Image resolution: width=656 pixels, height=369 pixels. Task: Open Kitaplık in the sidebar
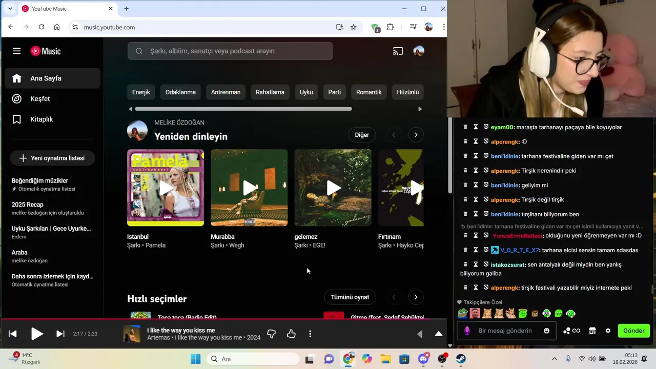coord(53,119)
